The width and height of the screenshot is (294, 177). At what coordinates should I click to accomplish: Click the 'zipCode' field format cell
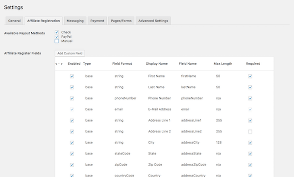tap(121, 165)
